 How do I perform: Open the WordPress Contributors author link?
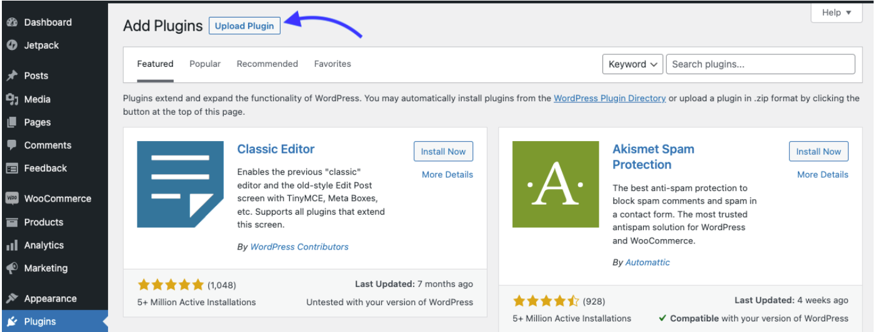coord(299,247)
